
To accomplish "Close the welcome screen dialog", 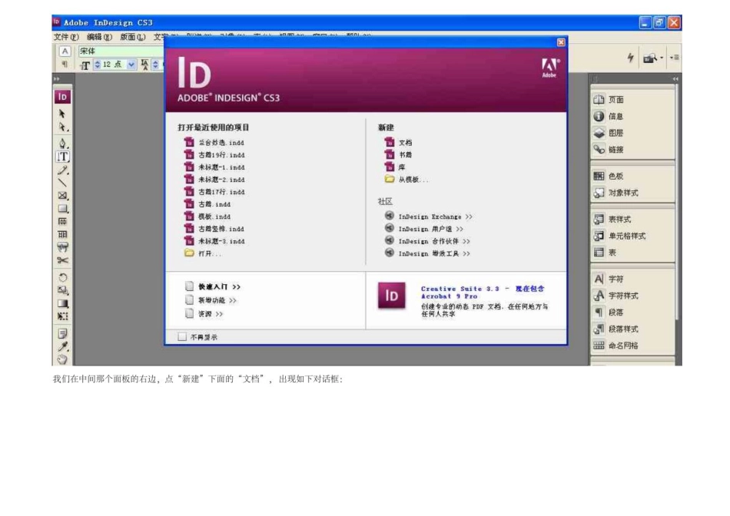I will [x=561, y=42].
